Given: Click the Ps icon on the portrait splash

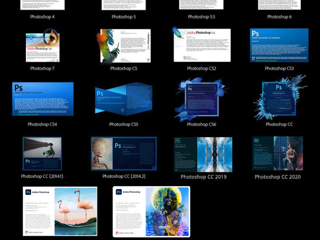Looking at the screenshot, I should (x=119, y=192).
